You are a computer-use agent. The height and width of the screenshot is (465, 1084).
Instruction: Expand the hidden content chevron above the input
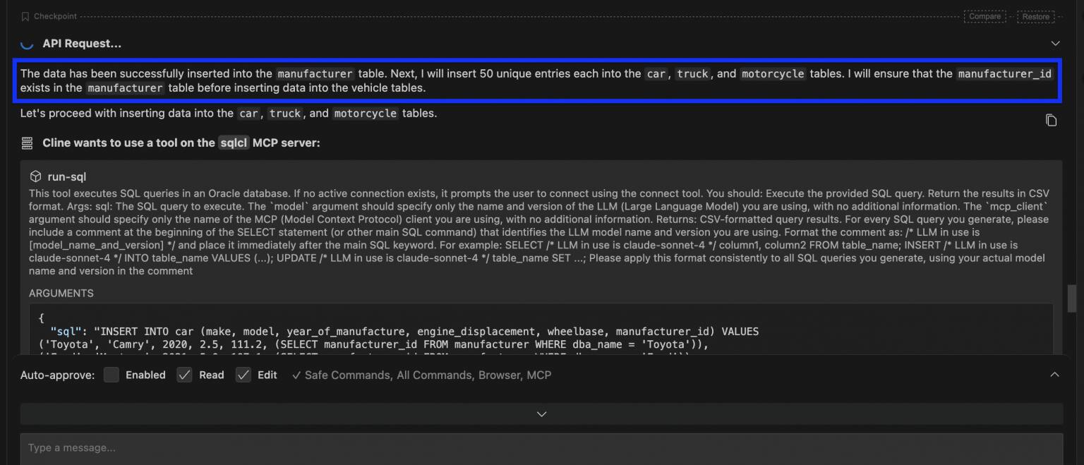[x=541, y=413]
